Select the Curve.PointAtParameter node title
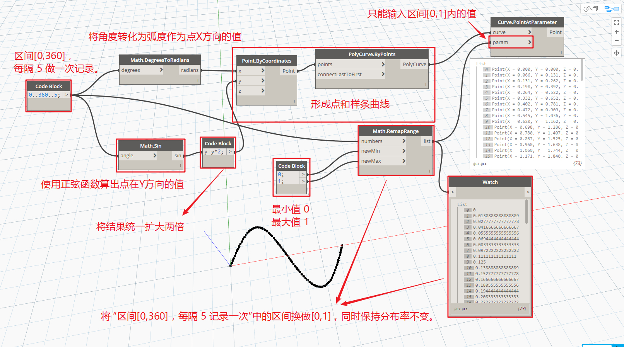Screen dimensions: 624x347 pyautogui.click(x=527, y=22)
